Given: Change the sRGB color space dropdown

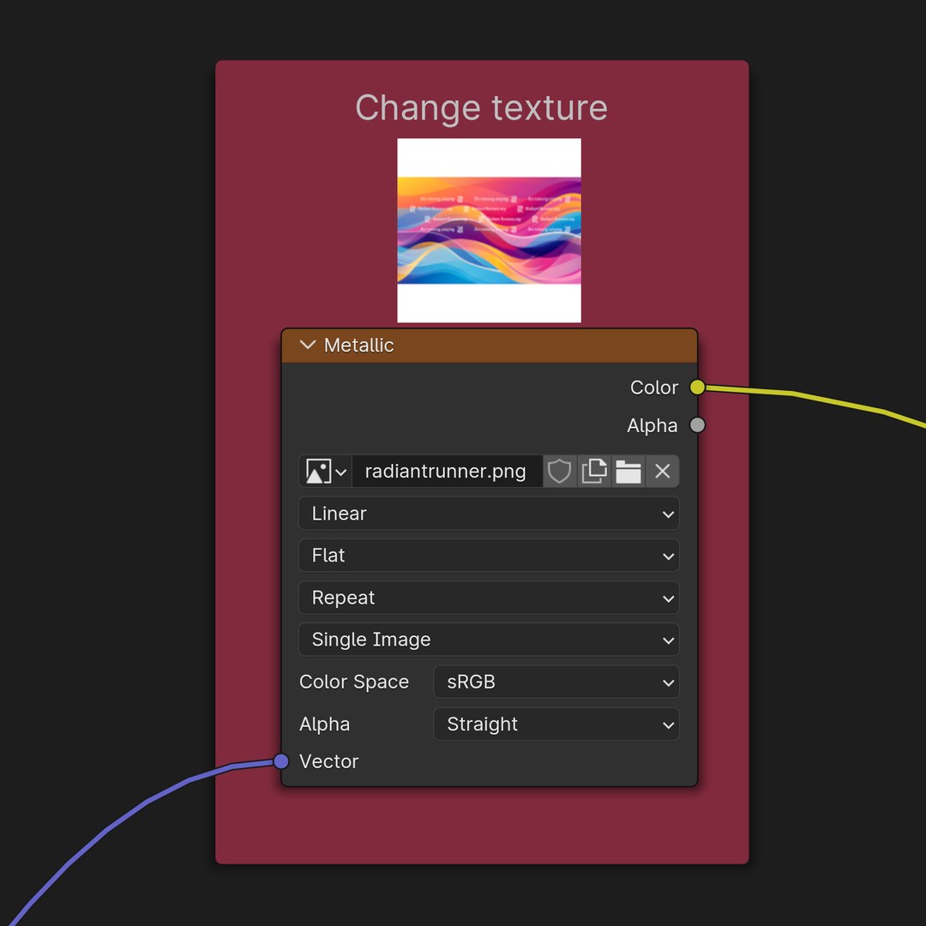Looking at the screenshot, I should pos(556,682).
